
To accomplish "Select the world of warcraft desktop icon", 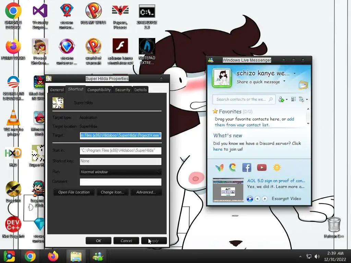I will click(93, 51).
